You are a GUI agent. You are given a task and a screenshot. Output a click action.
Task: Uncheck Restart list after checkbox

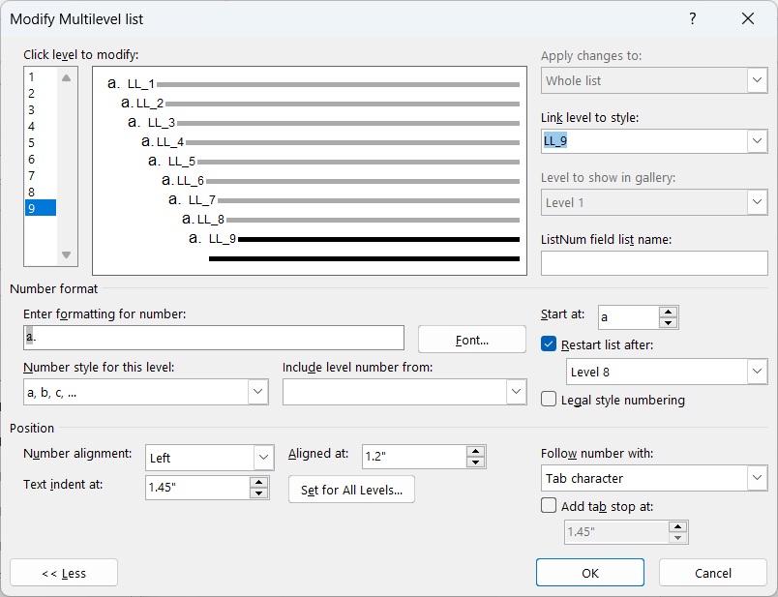pyautogui.click(x=550, y=343)
